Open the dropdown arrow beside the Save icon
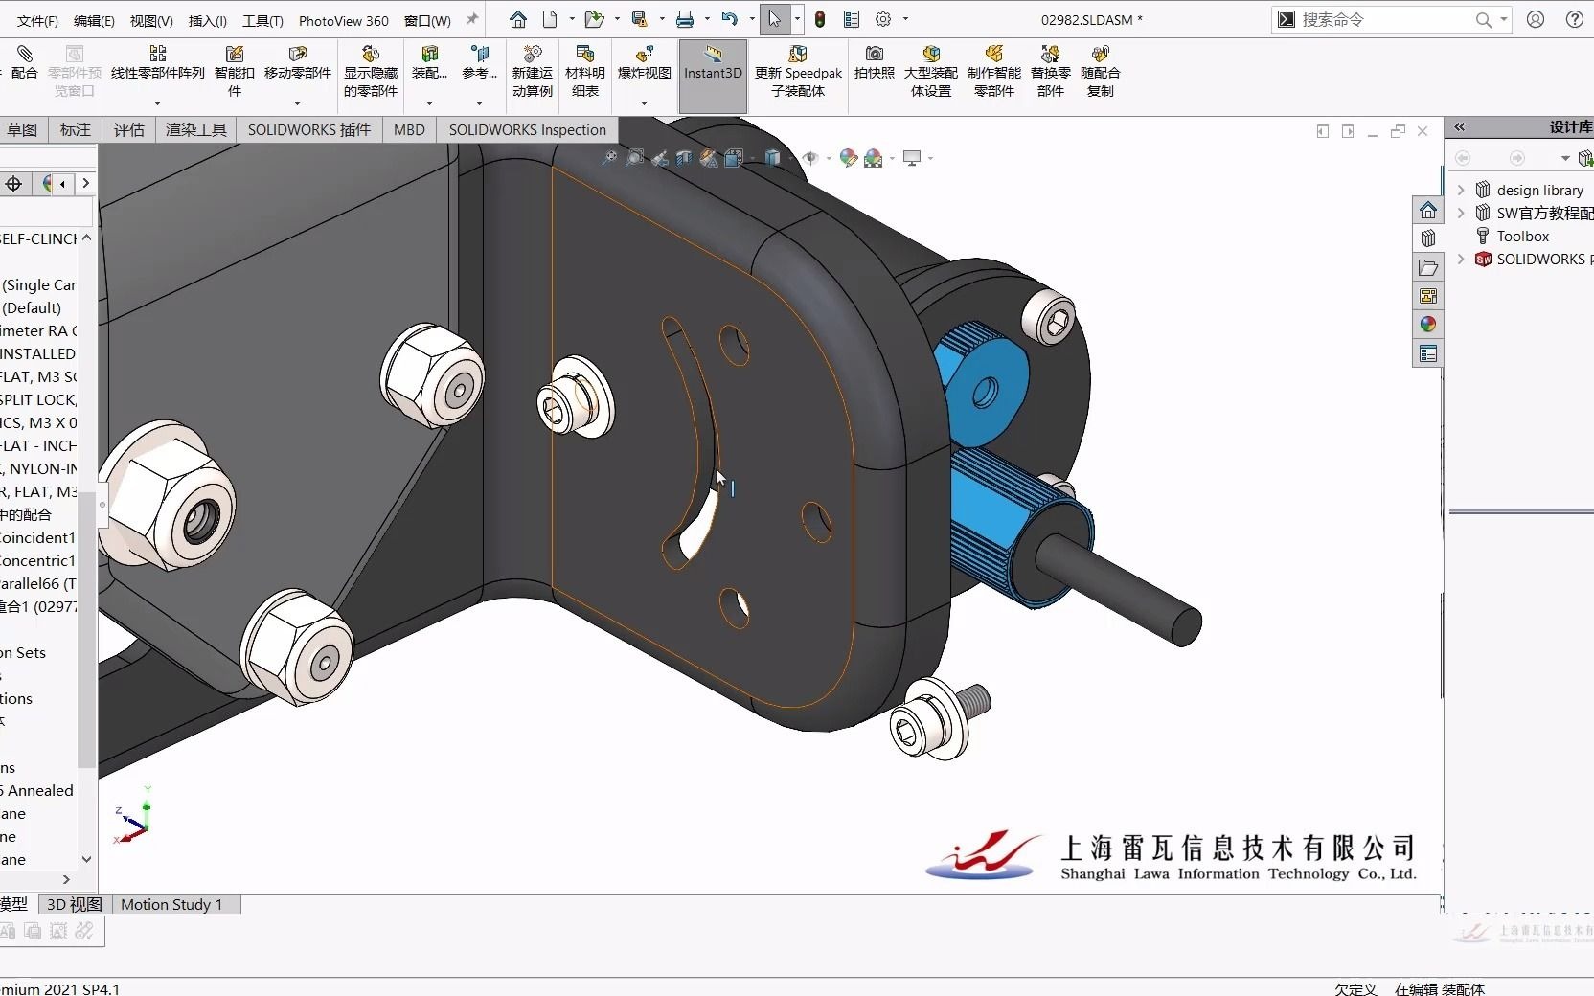The height and width of the screenshot is (996, 1594). click(x=662, y=19)
